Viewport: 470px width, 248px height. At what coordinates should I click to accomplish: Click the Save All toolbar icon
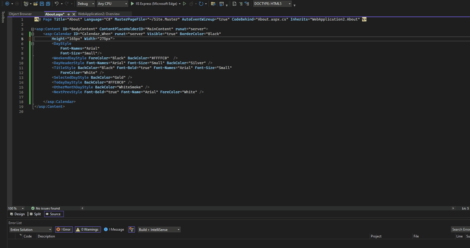48,4
